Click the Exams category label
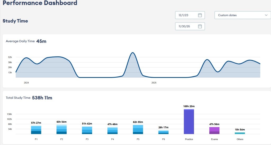The image size is (271, 145). (x=214, y=139)
